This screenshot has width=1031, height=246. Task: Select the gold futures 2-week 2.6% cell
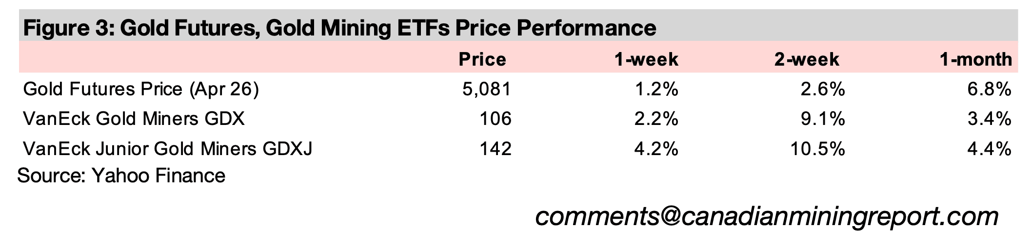coord(822,89)
